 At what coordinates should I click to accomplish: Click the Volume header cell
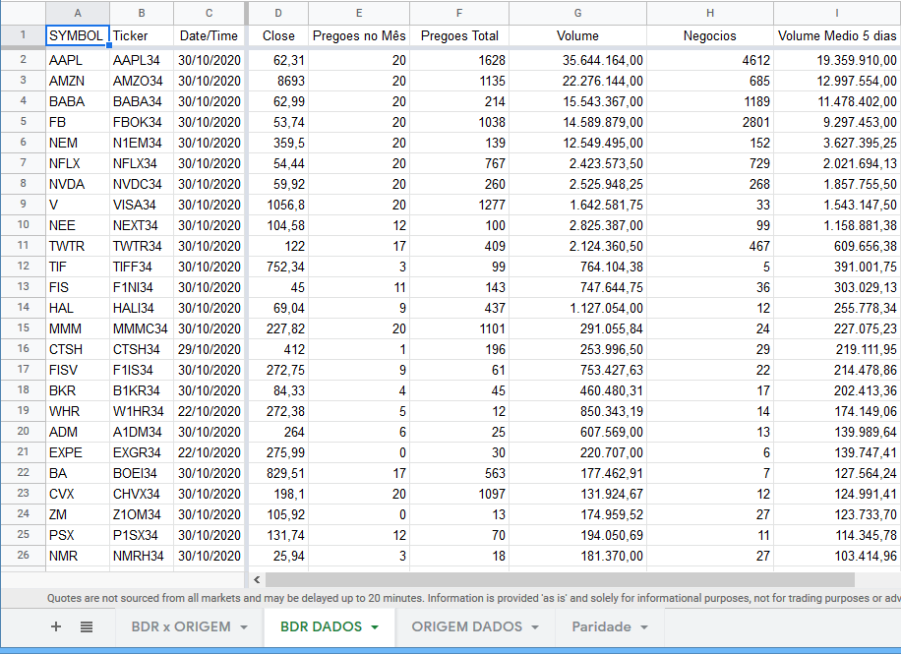[577, 35]
